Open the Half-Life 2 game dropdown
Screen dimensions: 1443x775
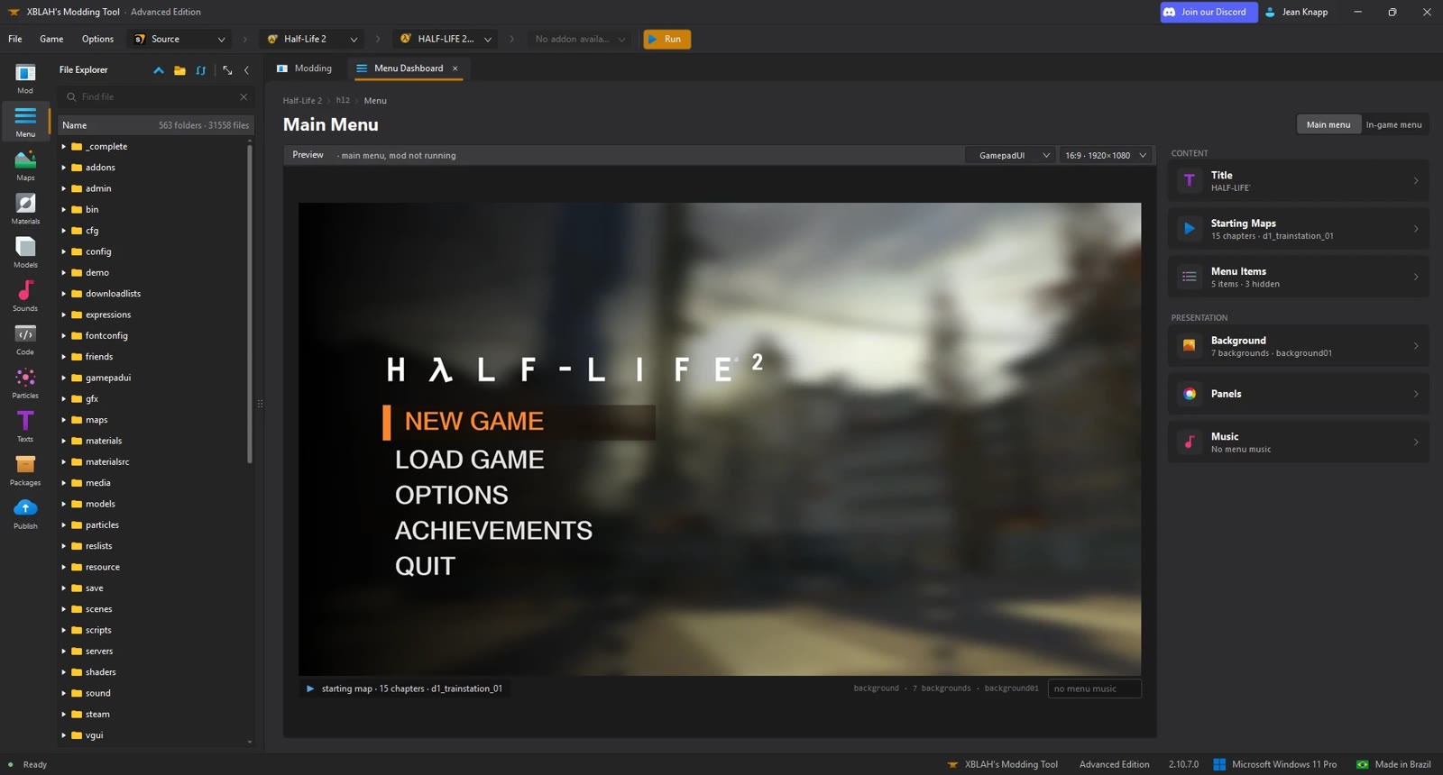point(312,39)
